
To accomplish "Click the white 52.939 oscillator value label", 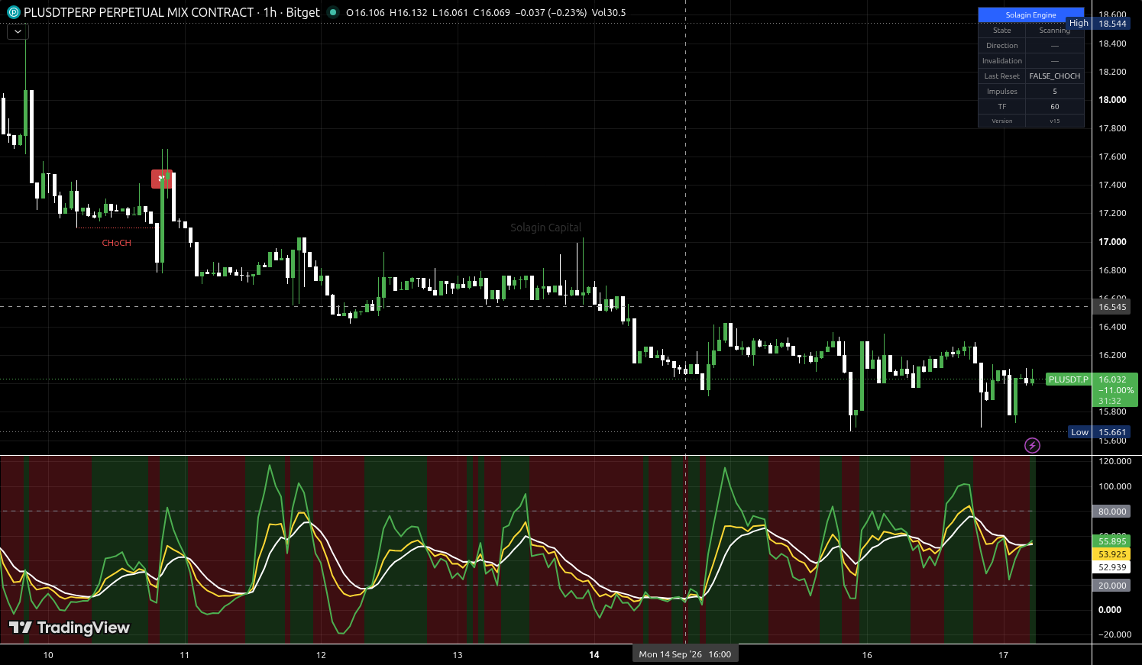I will pos(1112,567).
